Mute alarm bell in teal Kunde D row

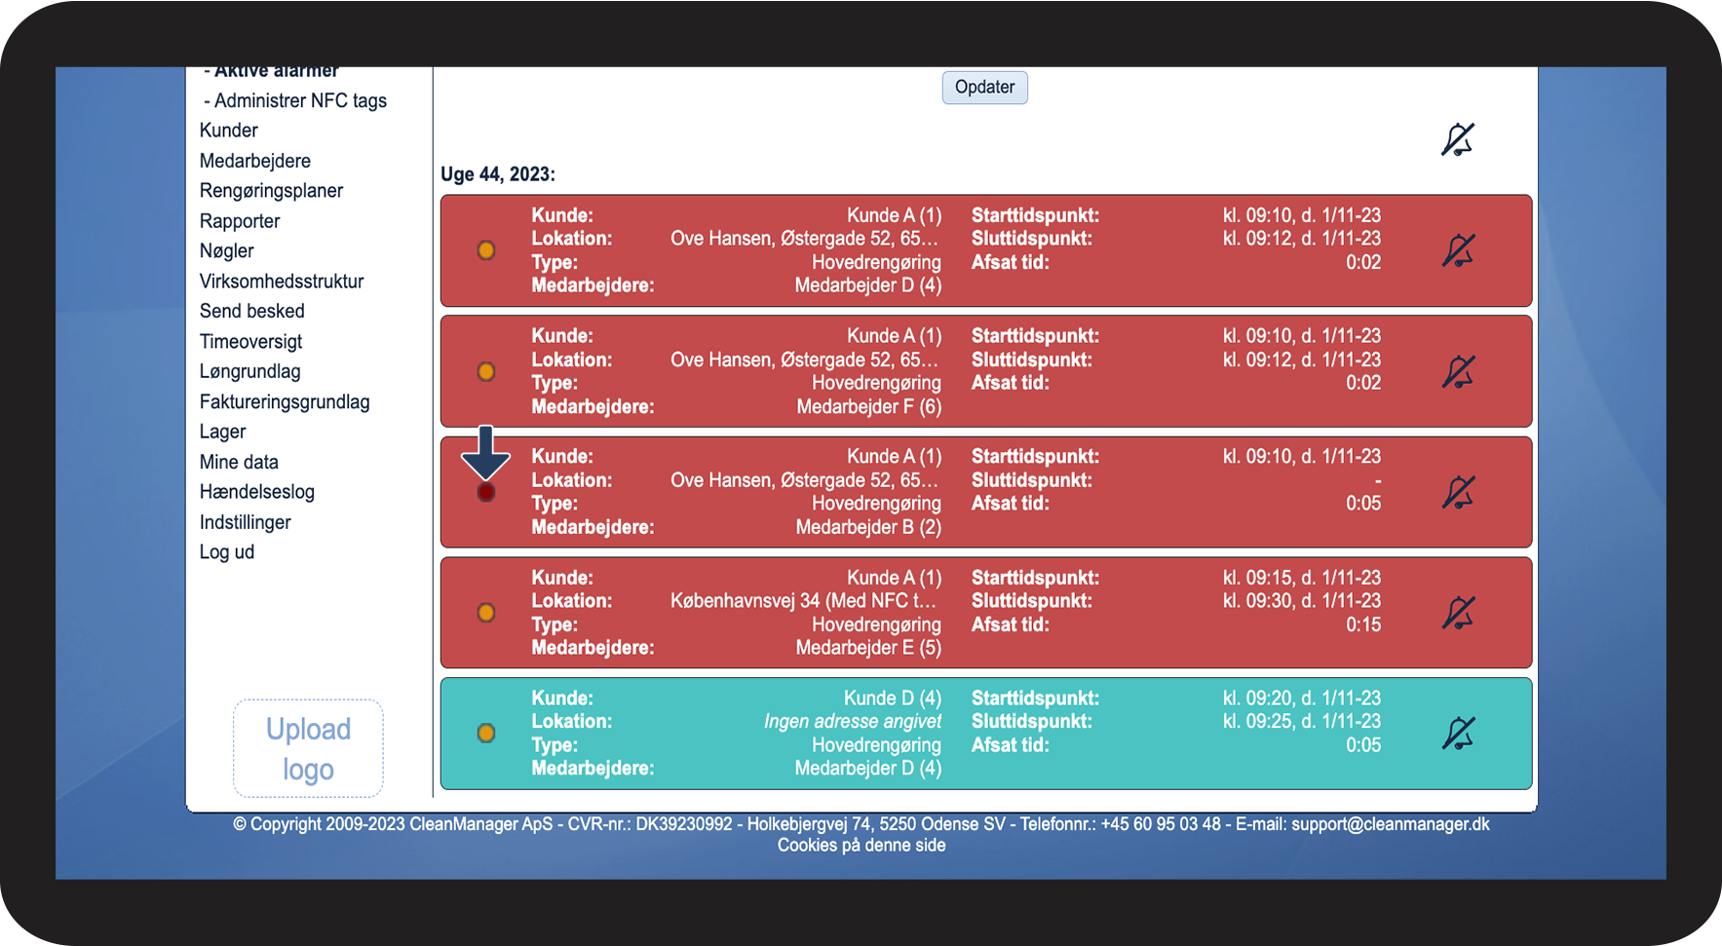pyautogui.click(x=1458, y=734)
